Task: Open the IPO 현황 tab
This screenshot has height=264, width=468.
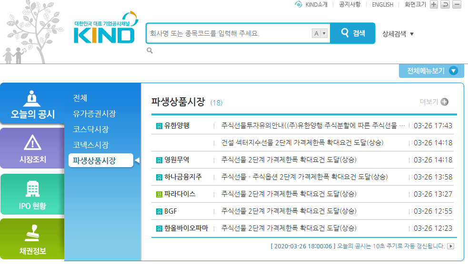Action: pos(32,194)
